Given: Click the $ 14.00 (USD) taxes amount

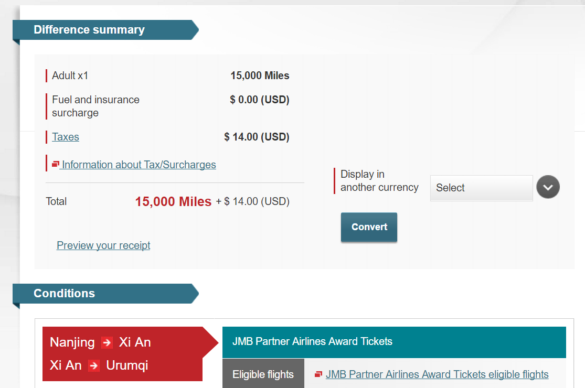Looking at the screenshot, I should click(257, 137).
